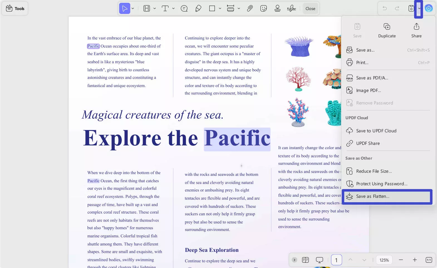Click the page number input field
Image resolution: width=437 pixels, height=268 pixels.
pos(336,260)
